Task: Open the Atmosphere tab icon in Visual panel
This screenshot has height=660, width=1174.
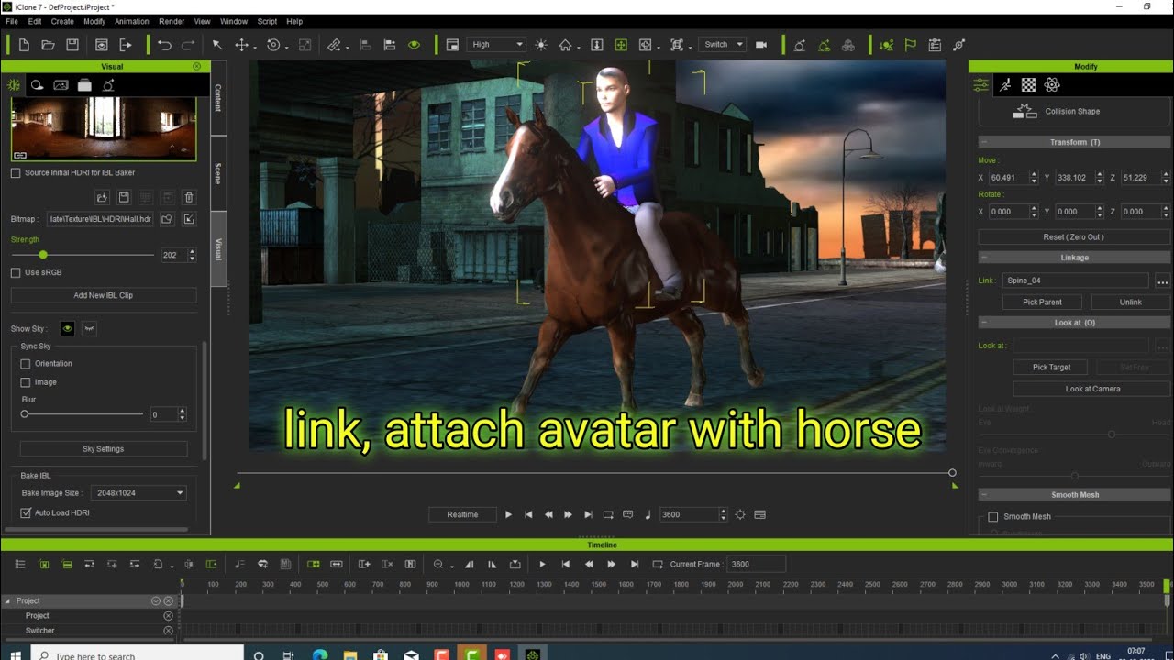Action: coord(37,85)
